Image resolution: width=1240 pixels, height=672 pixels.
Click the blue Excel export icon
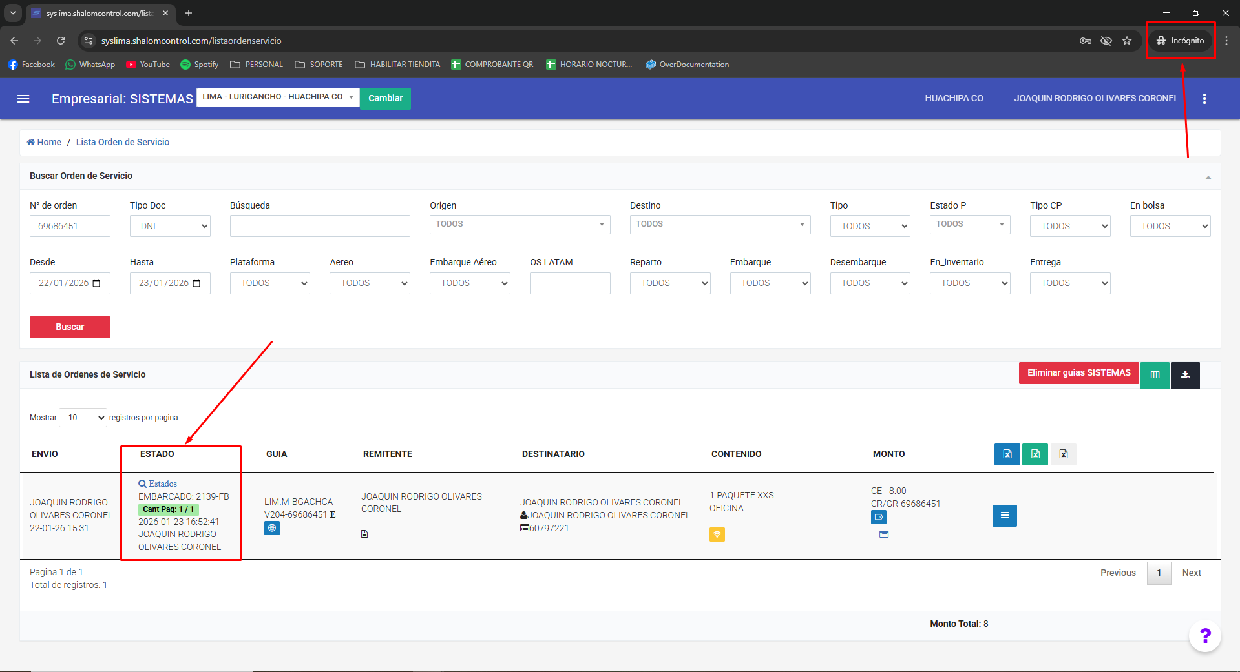coord(1007,454)
